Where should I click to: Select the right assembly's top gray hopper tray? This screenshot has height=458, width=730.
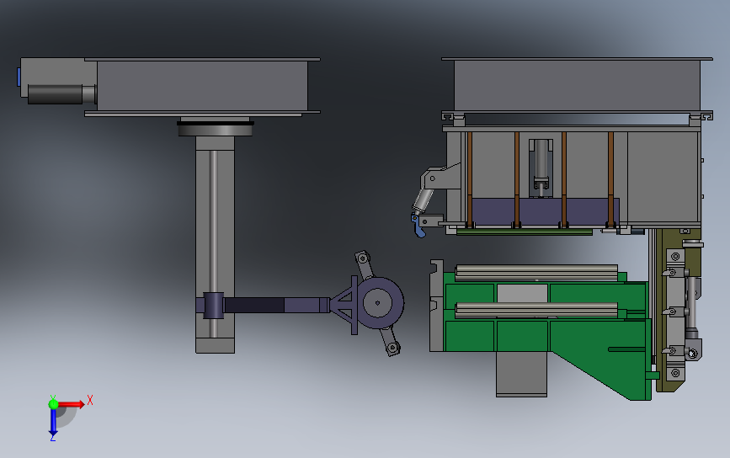click(577, 85)
